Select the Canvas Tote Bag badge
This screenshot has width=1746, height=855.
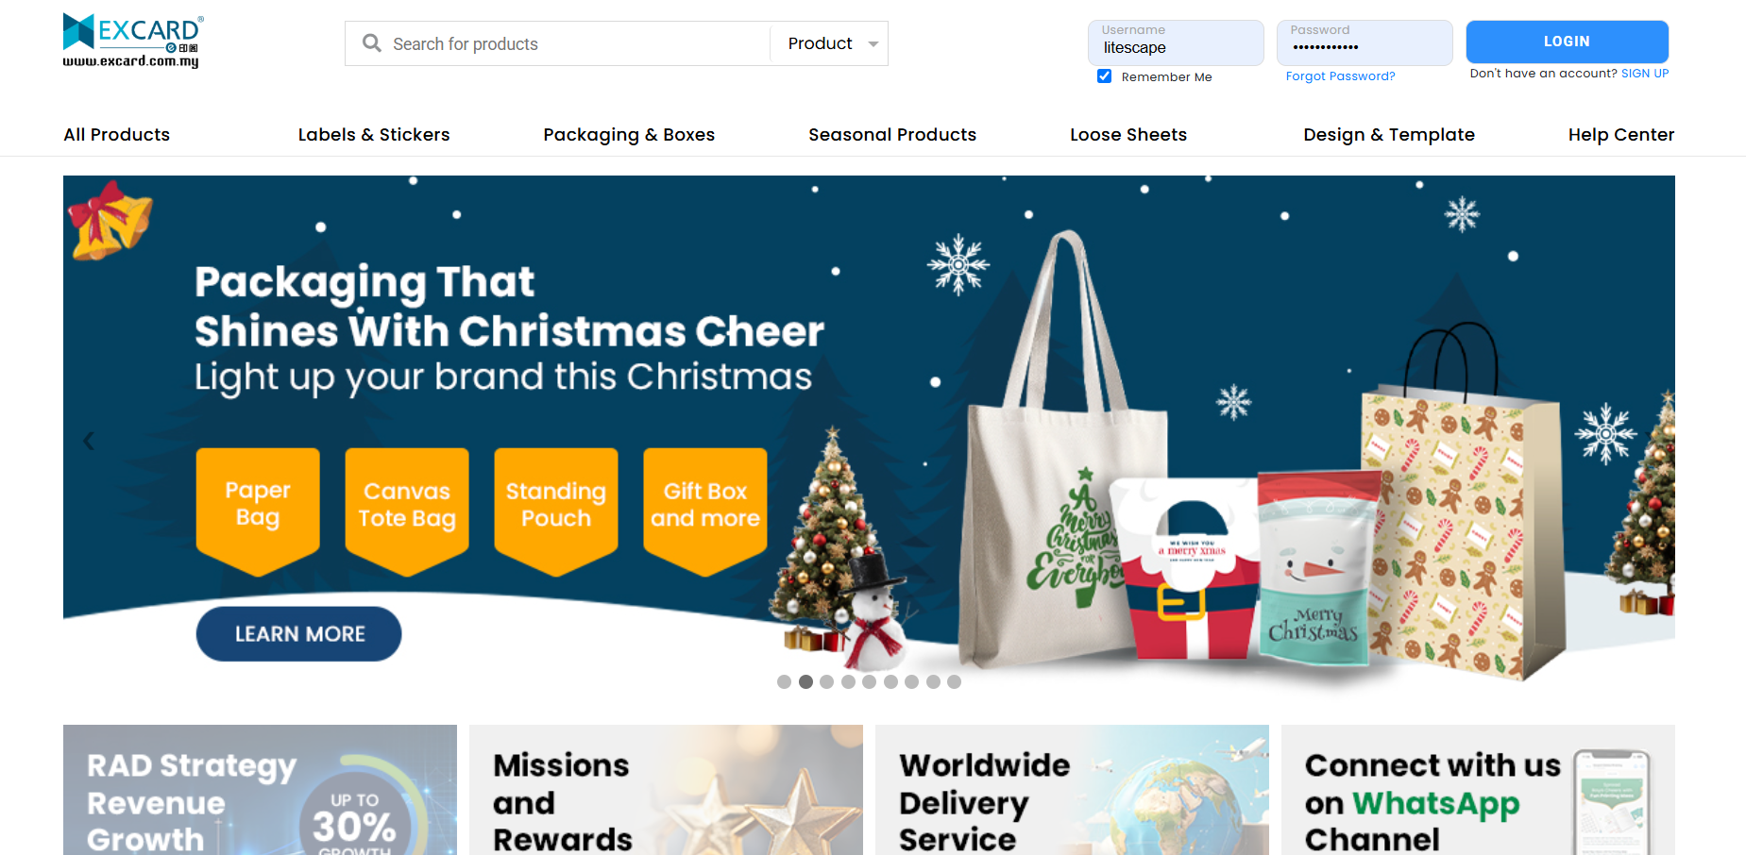click(x=407, y=511)
